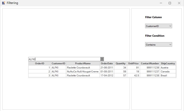
Task: Click the quantity 34 cell
Action: [120, 68]
